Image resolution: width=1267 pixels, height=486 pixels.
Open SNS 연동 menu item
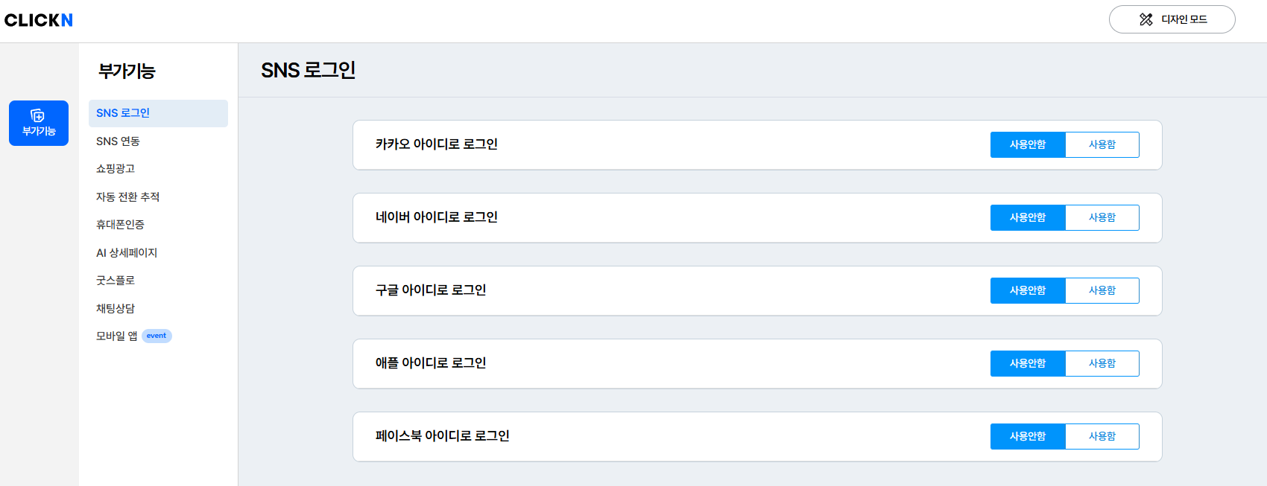pyautogui.click(x=118, y=141)
